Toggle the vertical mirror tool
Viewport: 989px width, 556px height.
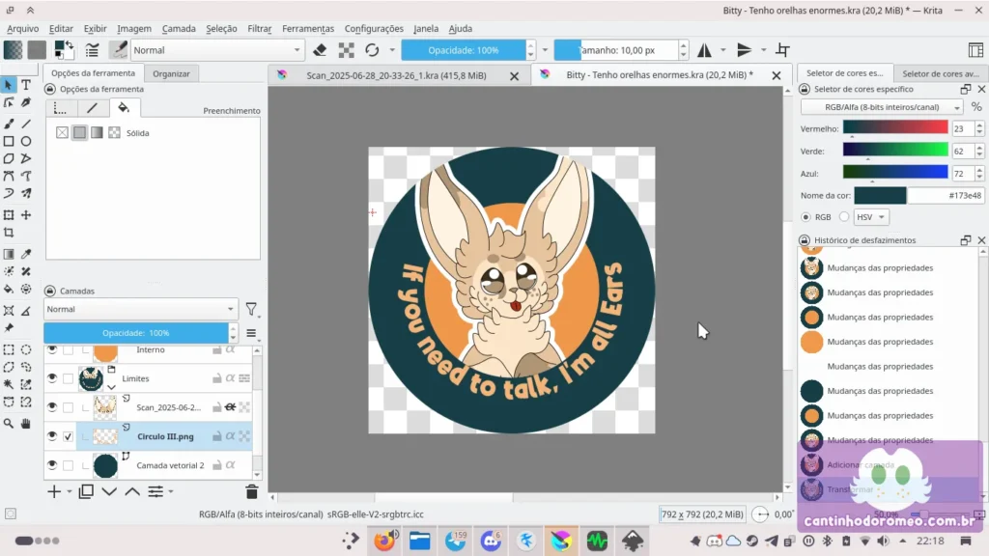(x=745, y=50)
